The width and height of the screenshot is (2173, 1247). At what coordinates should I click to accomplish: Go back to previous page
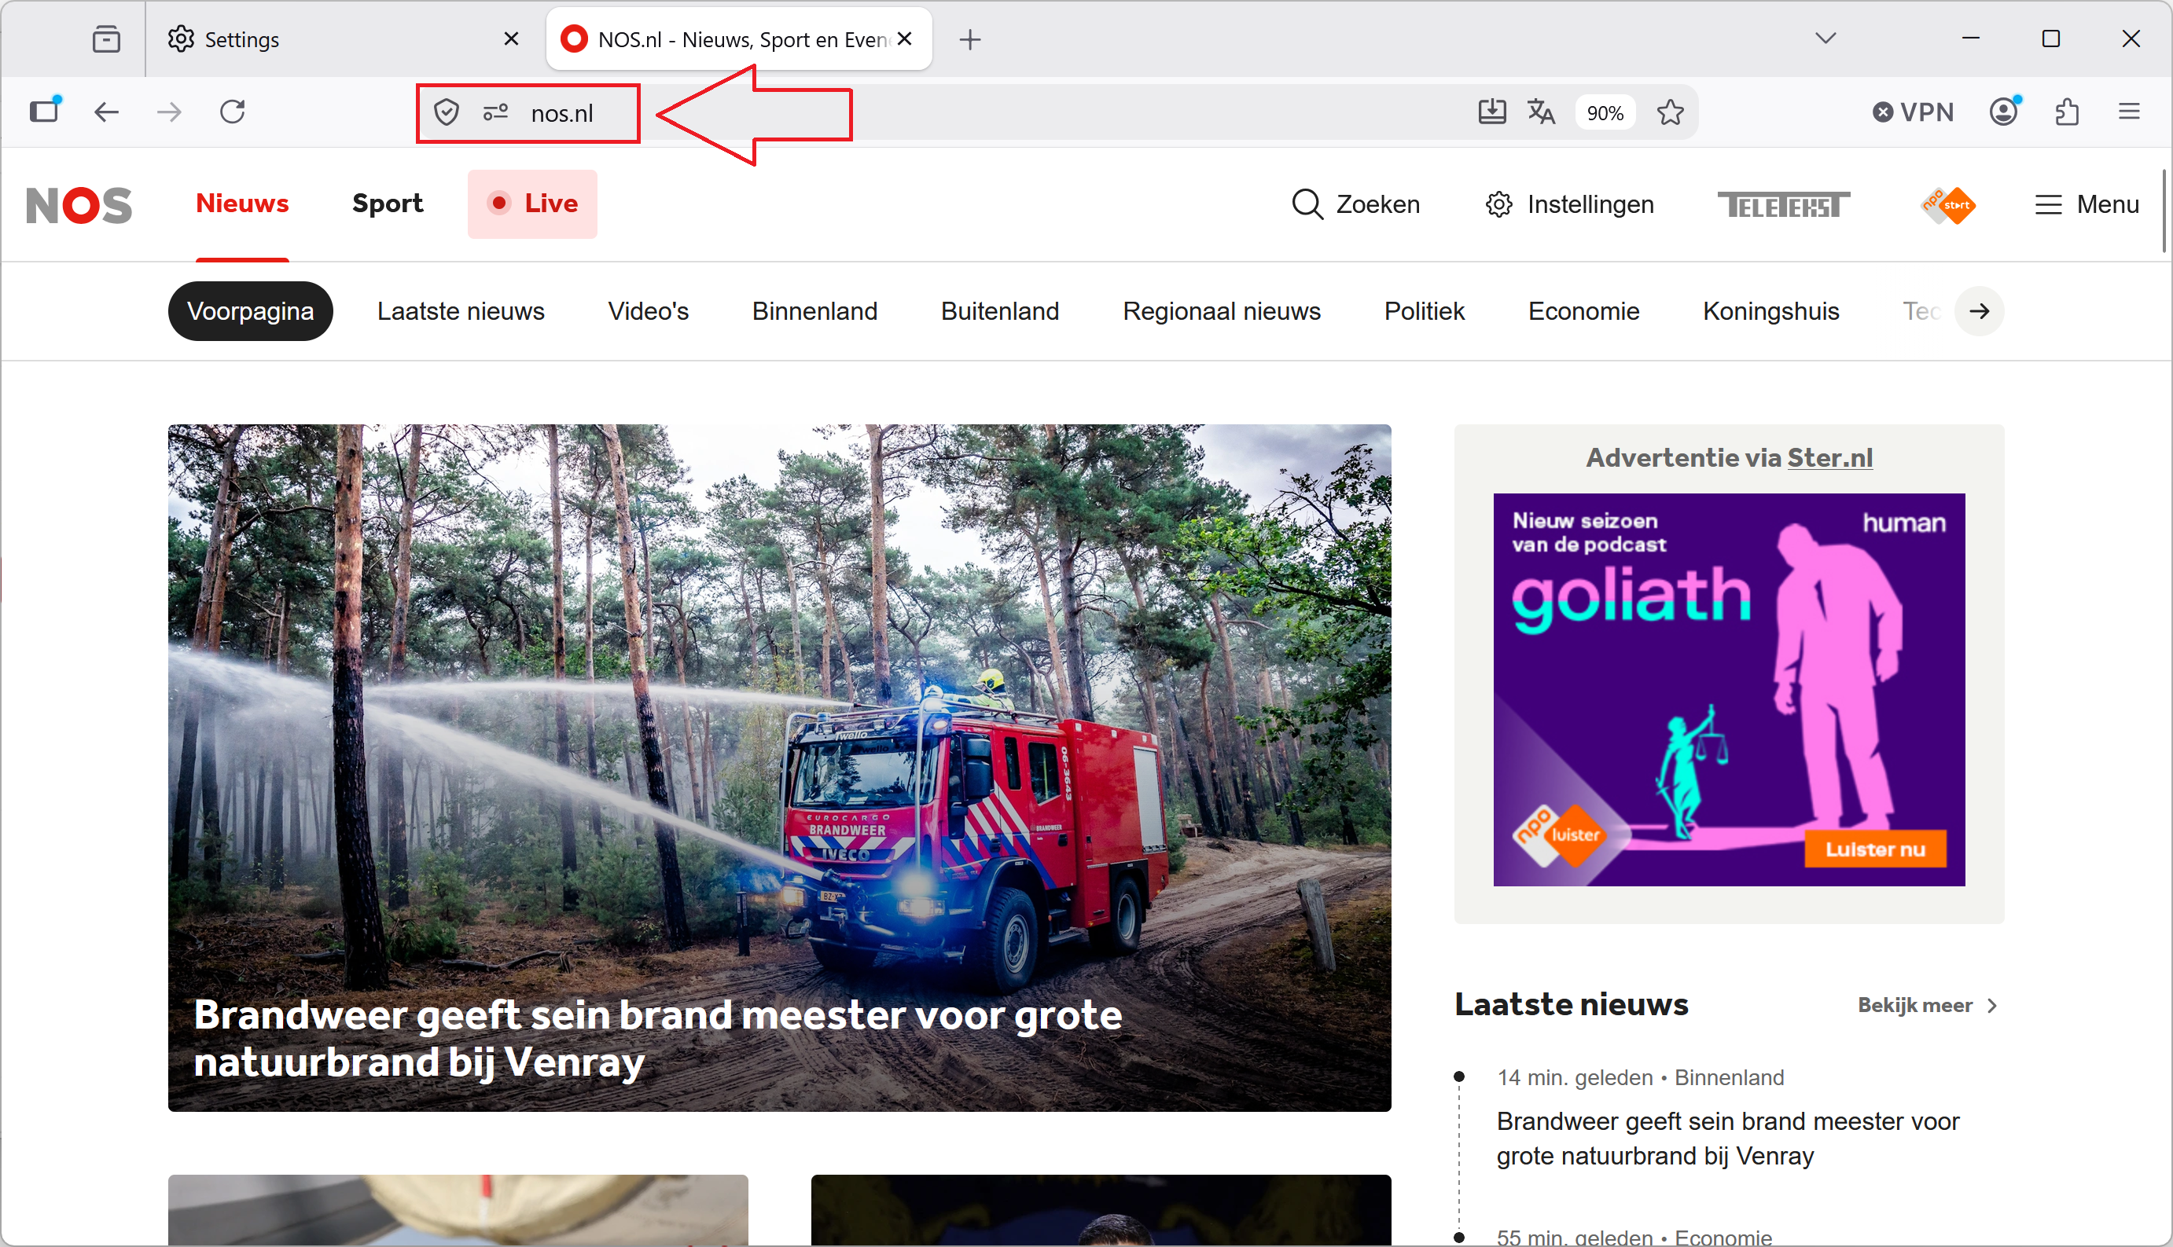click(106, 112)
